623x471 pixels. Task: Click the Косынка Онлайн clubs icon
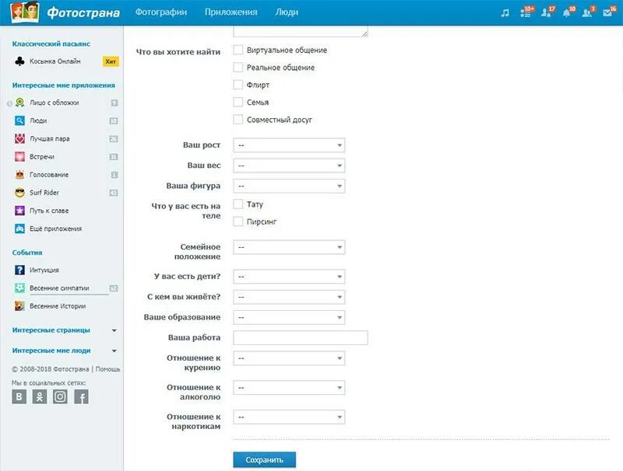point(19,61)
